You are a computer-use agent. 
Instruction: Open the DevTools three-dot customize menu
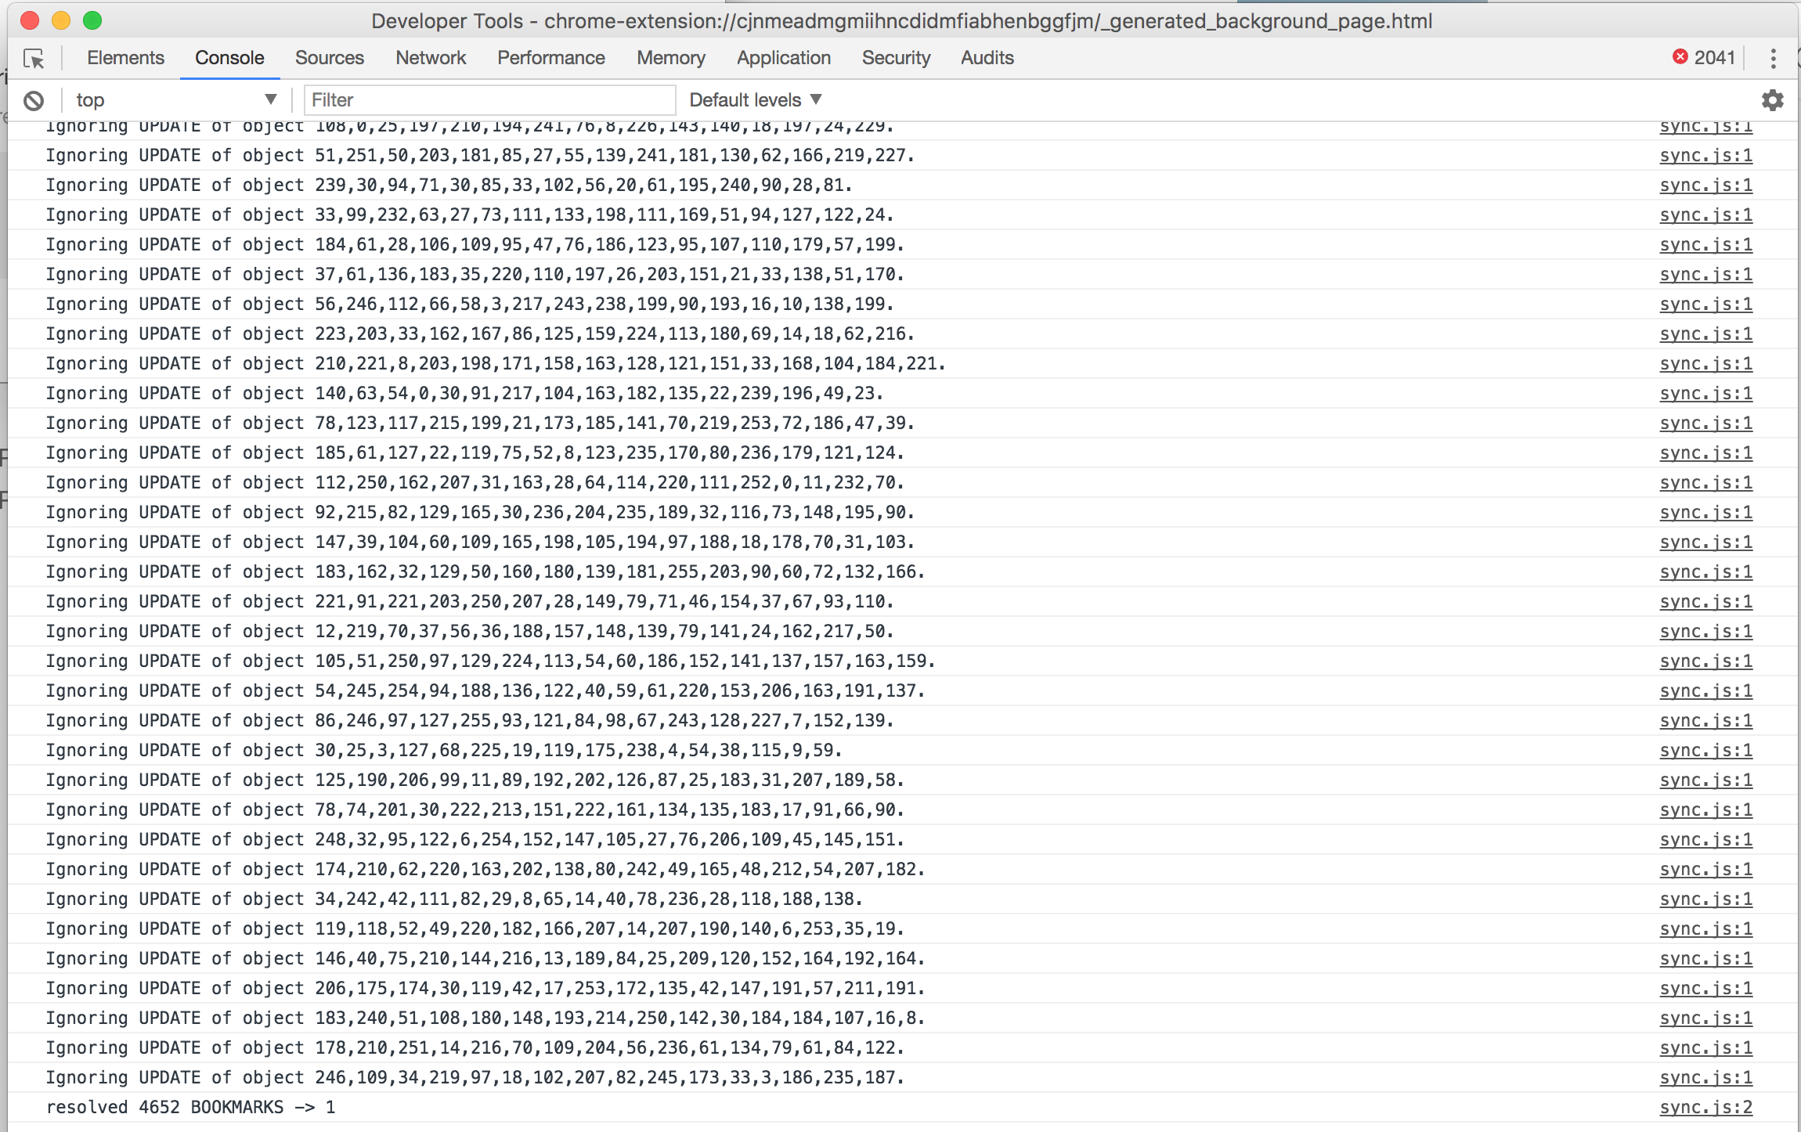click(1773, 58)
